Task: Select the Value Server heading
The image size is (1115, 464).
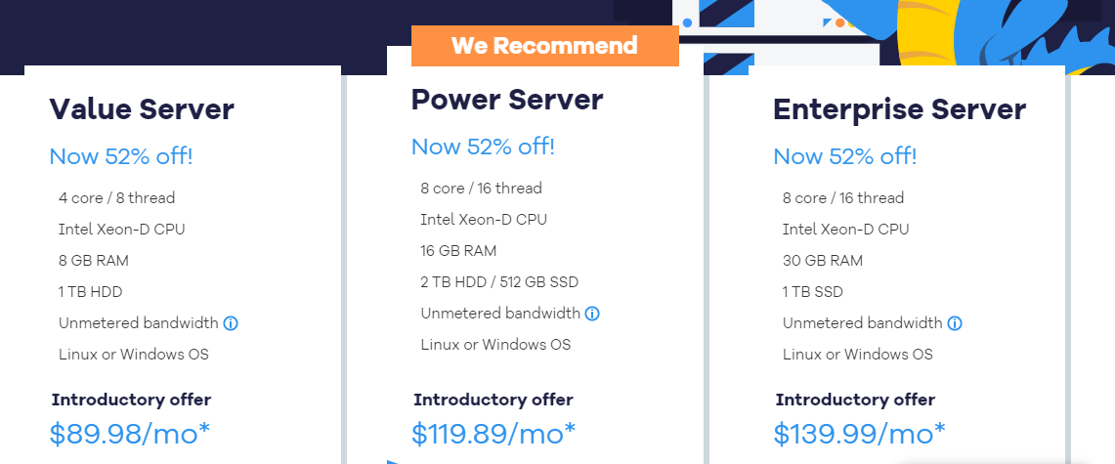Action: [142, 109]
